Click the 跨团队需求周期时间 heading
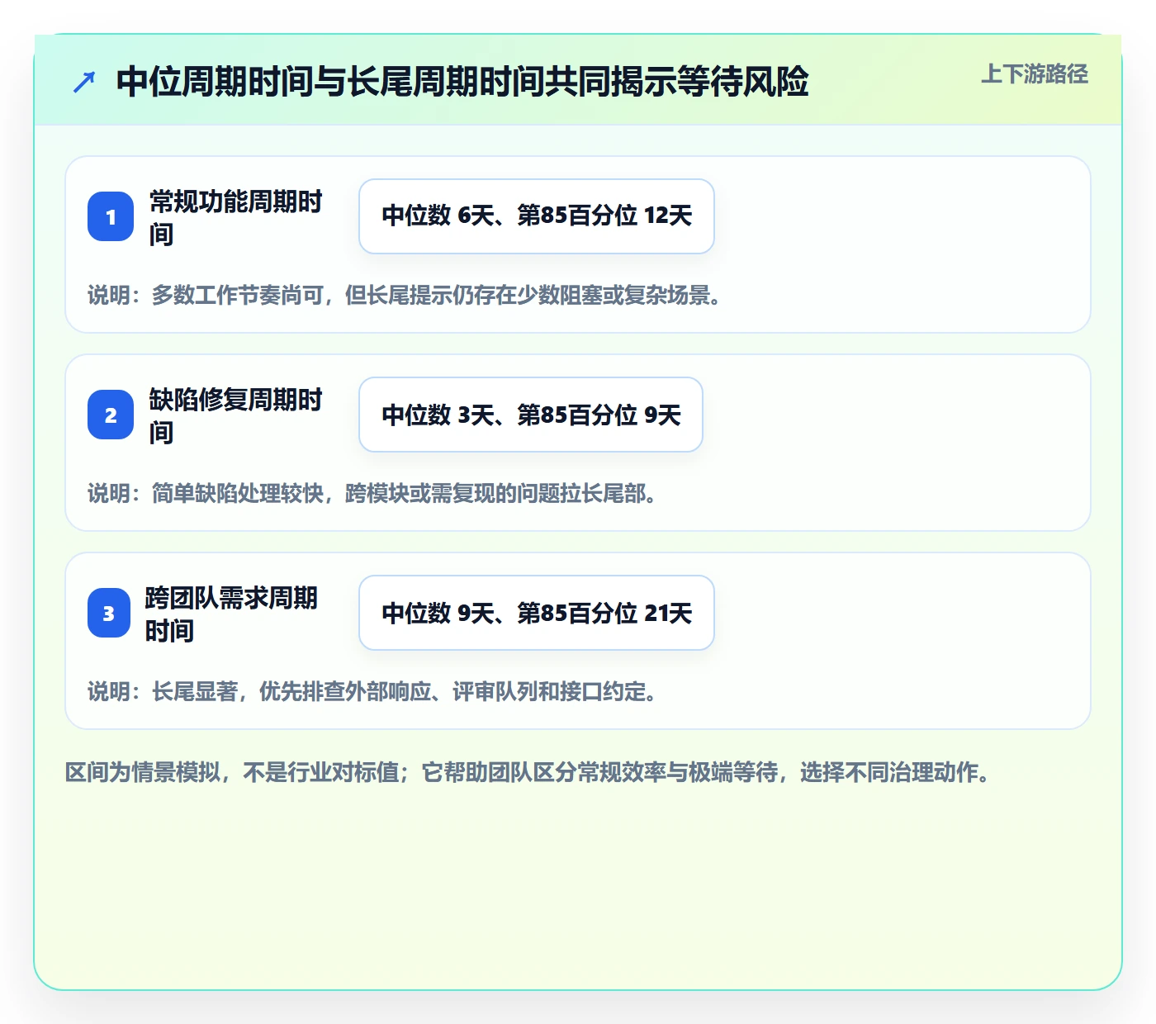1156x1024 pixels. click(231, 614)
